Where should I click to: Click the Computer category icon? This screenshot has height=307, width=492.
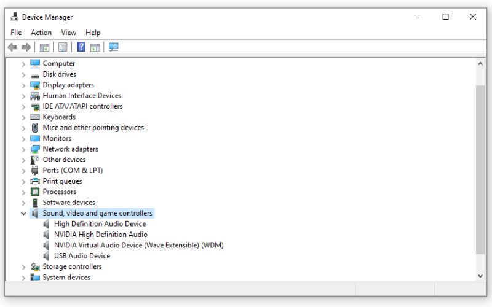(35, 64)
